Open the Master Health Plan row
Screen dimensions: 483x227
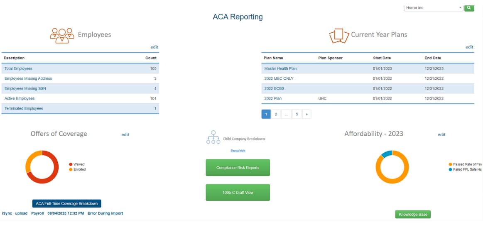(280, 68)
